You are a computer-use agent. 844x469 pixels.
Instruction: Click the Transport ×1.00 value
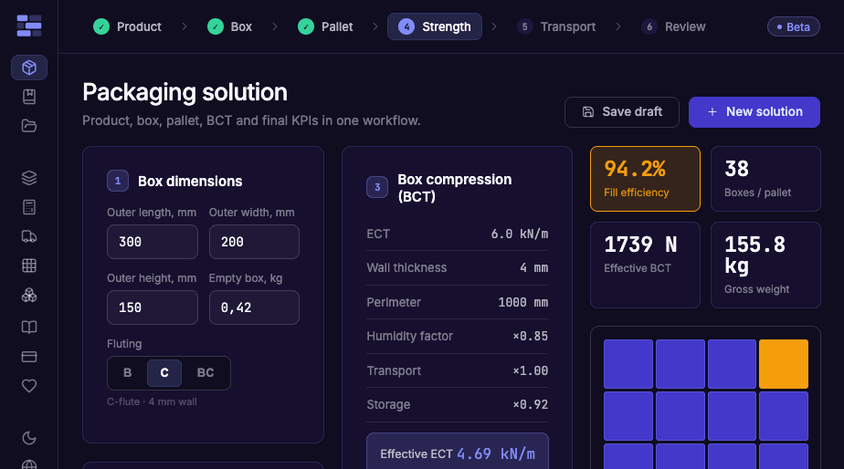pyautogui.click(x=530, y=370)
